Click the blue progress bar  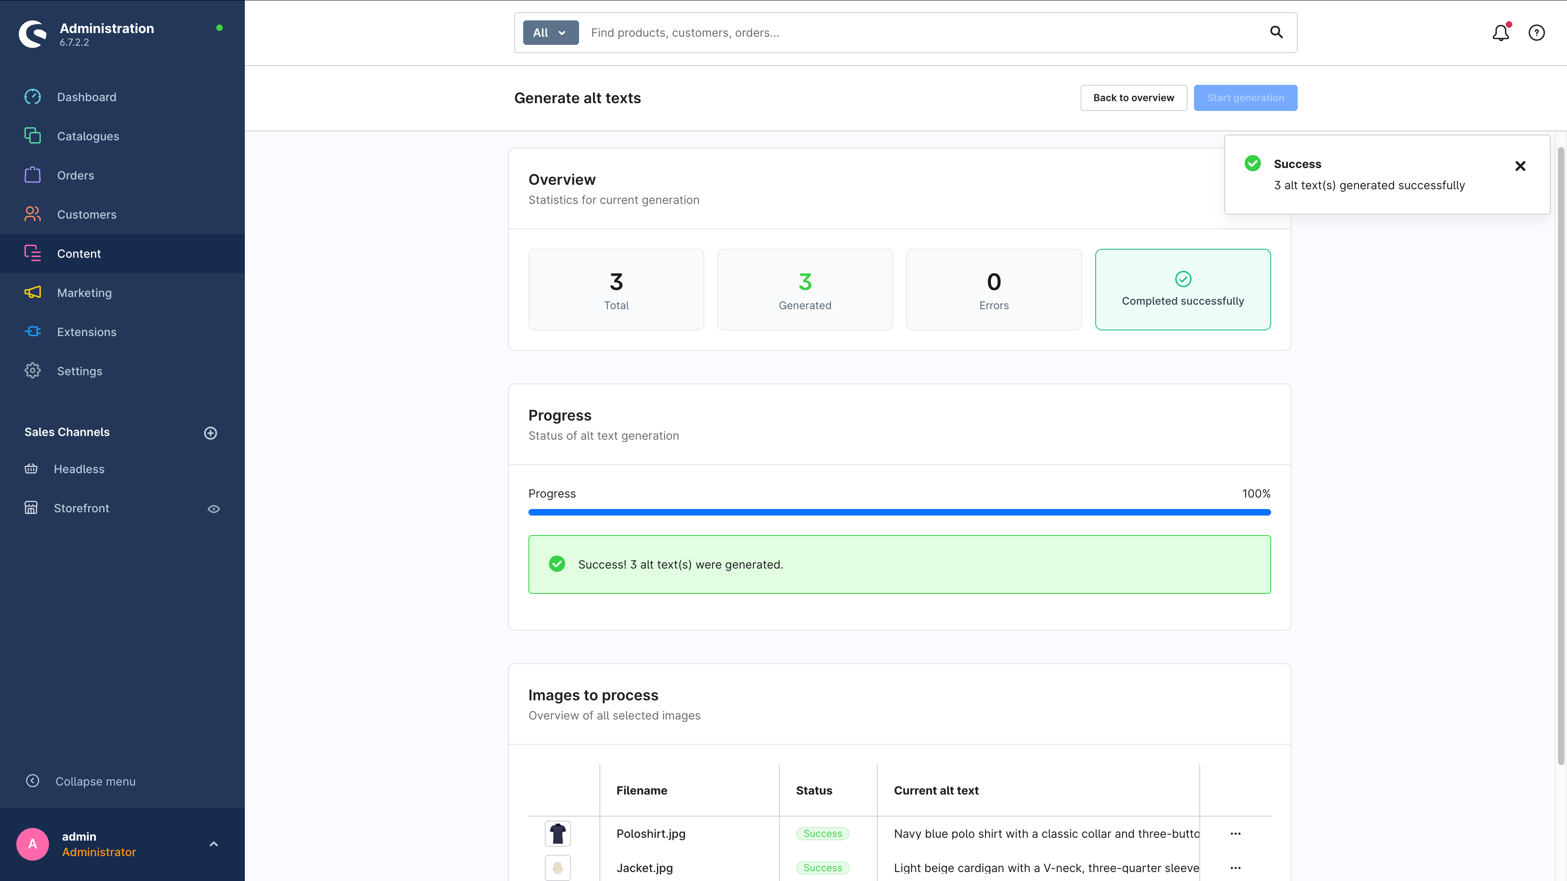(899, 513)
